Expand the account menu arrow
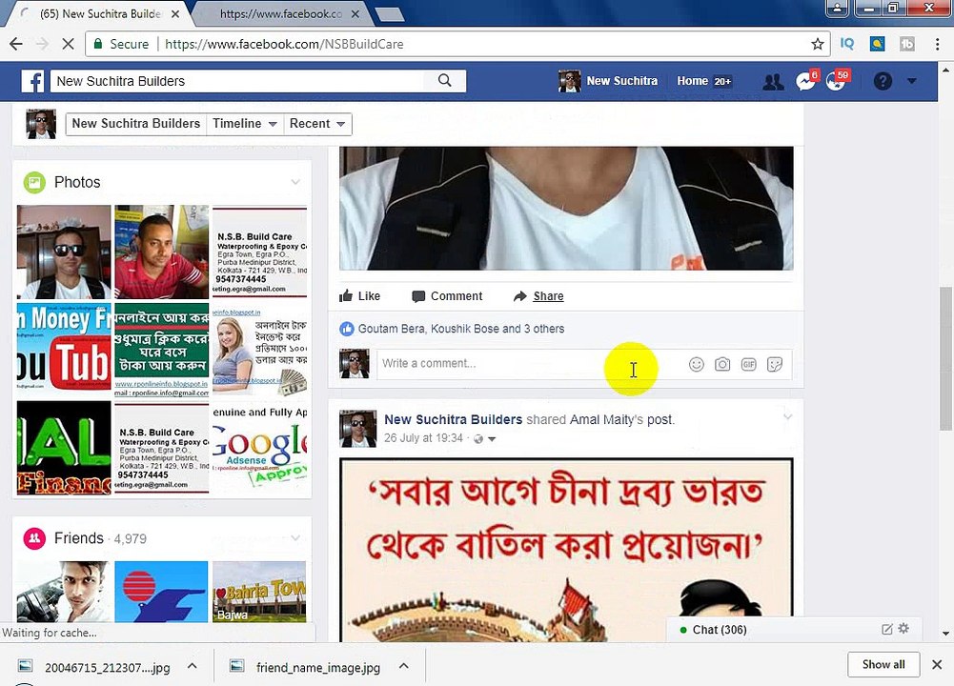This screenshot has height=686, width=954. tap(911, 81)
